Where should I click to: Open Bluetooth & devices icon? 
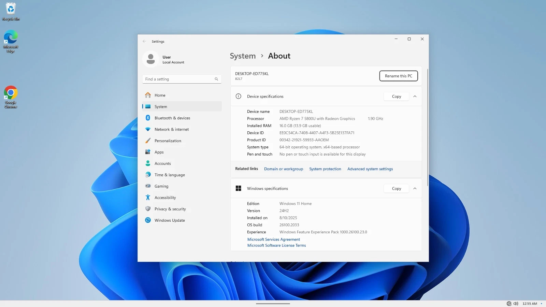[148, 118]
